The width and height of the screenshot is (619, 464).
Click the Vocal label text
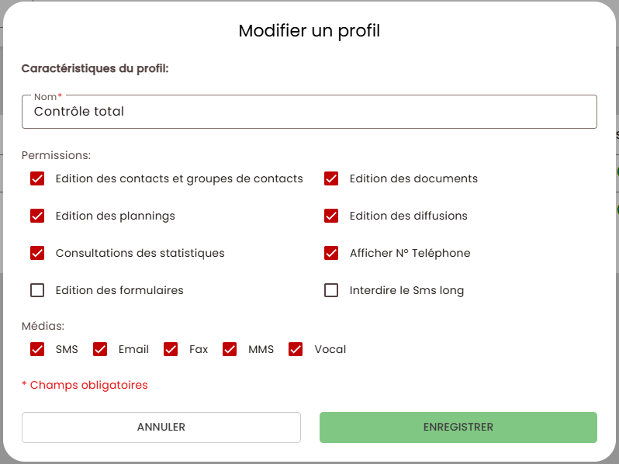pyautogui.click(x=330, y=349)
